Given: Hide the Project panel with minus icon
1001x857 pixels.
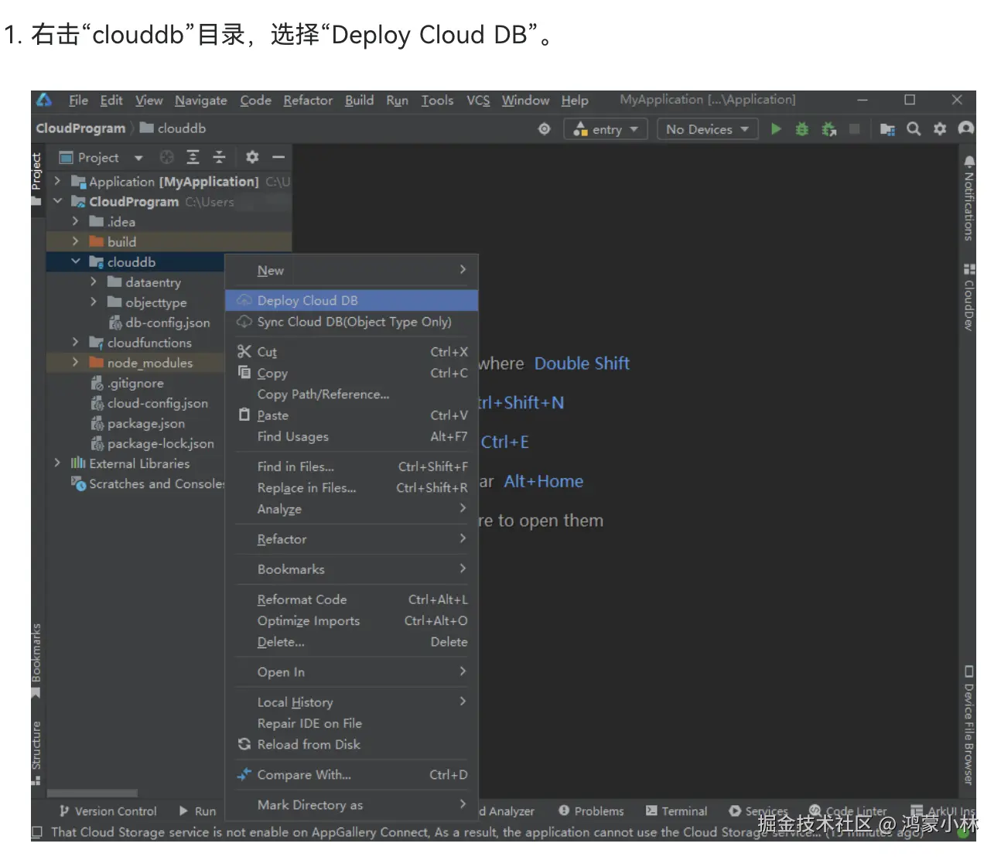Looking at the screenshot, I should pyautogui.click(x=278, y=158).
